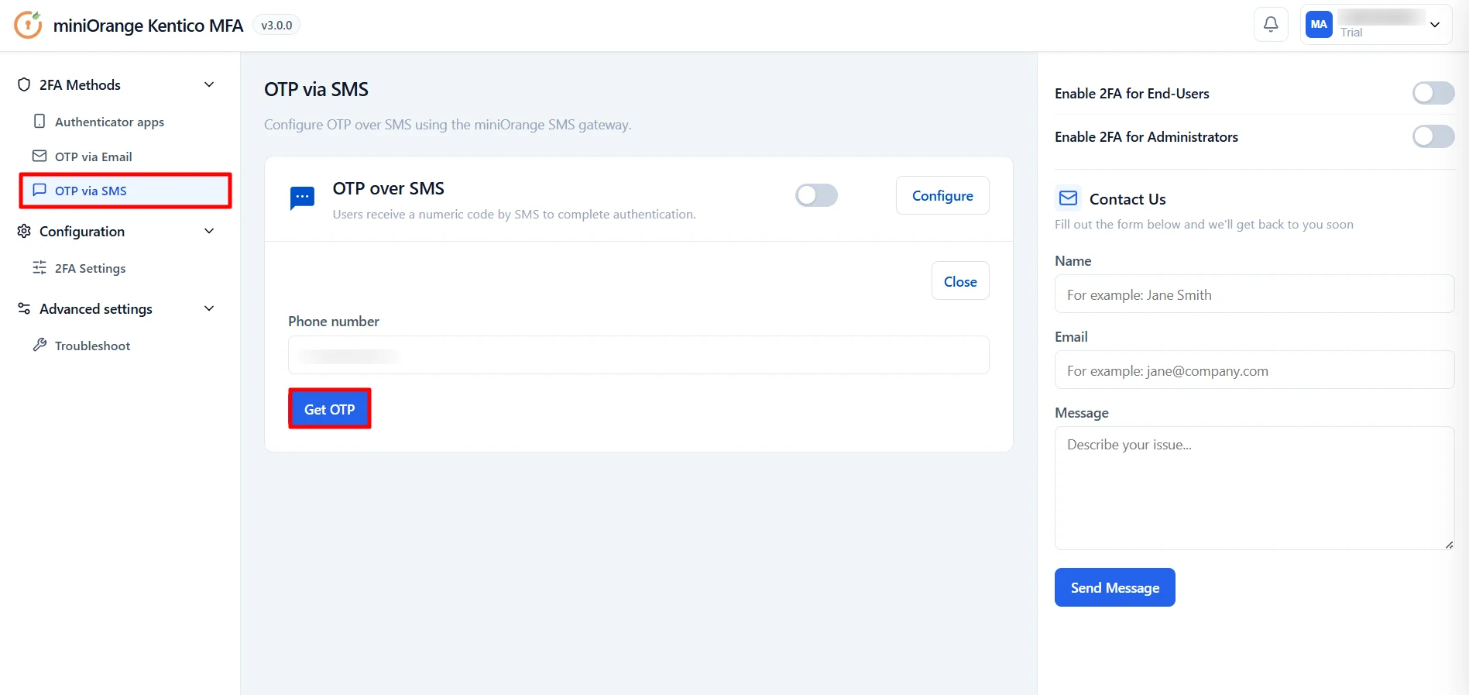The image size is (1469, 695).
Task: Click the OTP via SMS chat icon
Action: 39,190
